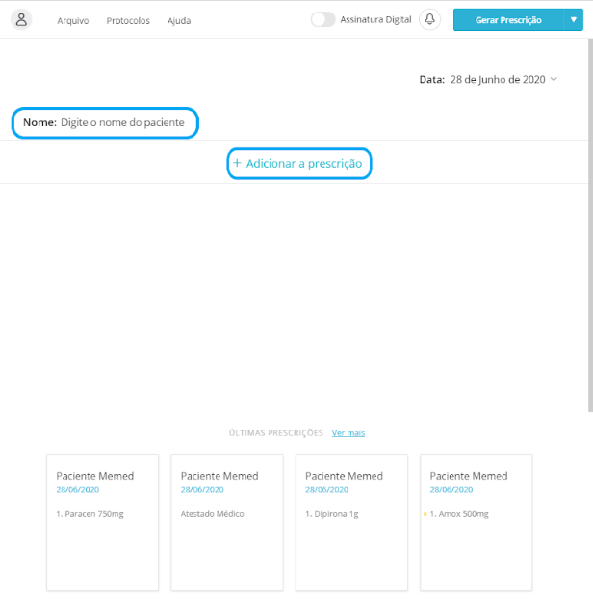The image size is (593, 600).
Task: Click the Gerar Prescrição button
Action: [x=508, y=20]
